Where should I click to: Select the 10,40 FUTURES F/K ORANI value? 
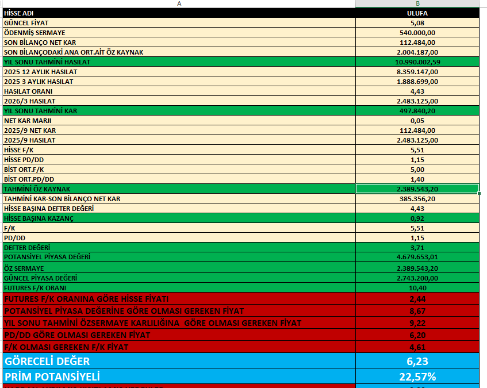pos(417,288)
